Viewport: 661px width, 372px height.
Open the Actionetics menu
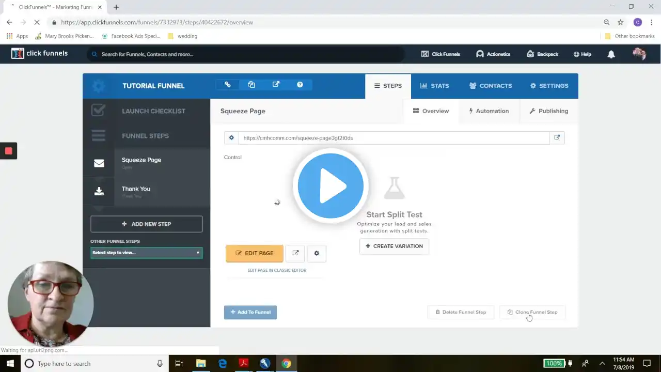493,54
